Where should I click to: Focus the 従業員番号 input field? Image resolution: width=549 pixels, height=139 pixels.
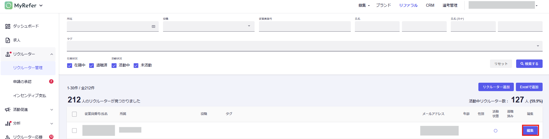pyautogui.click(x=305, y=26)
